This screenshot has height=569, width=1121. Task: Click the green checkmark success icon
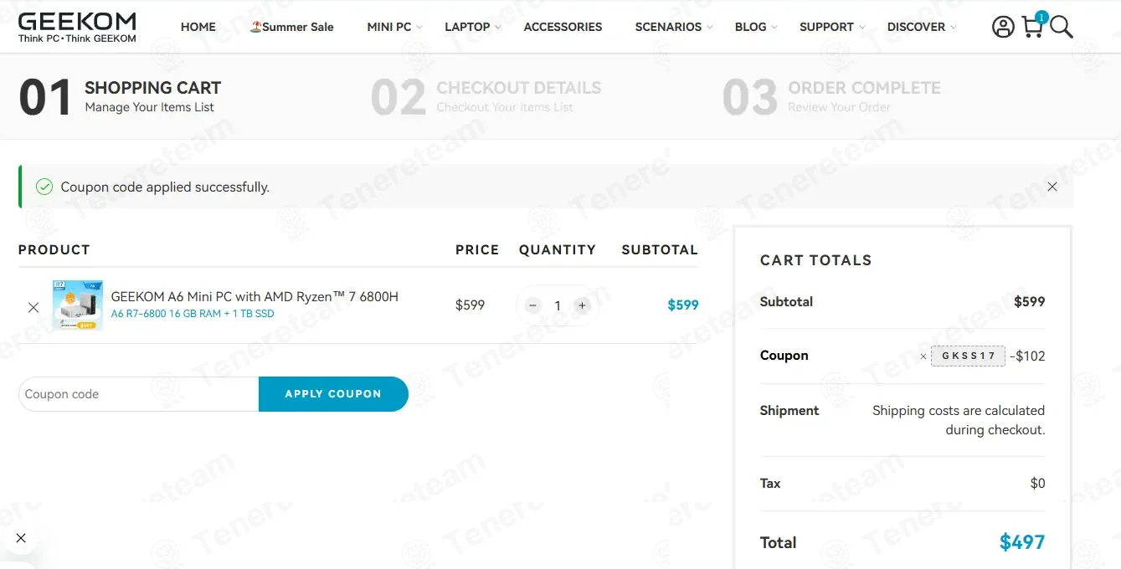click(x=44, y=187)
